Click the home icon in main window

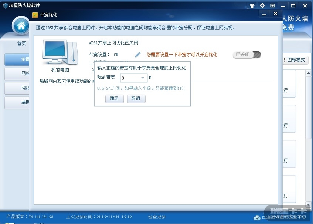click(21, 26)
